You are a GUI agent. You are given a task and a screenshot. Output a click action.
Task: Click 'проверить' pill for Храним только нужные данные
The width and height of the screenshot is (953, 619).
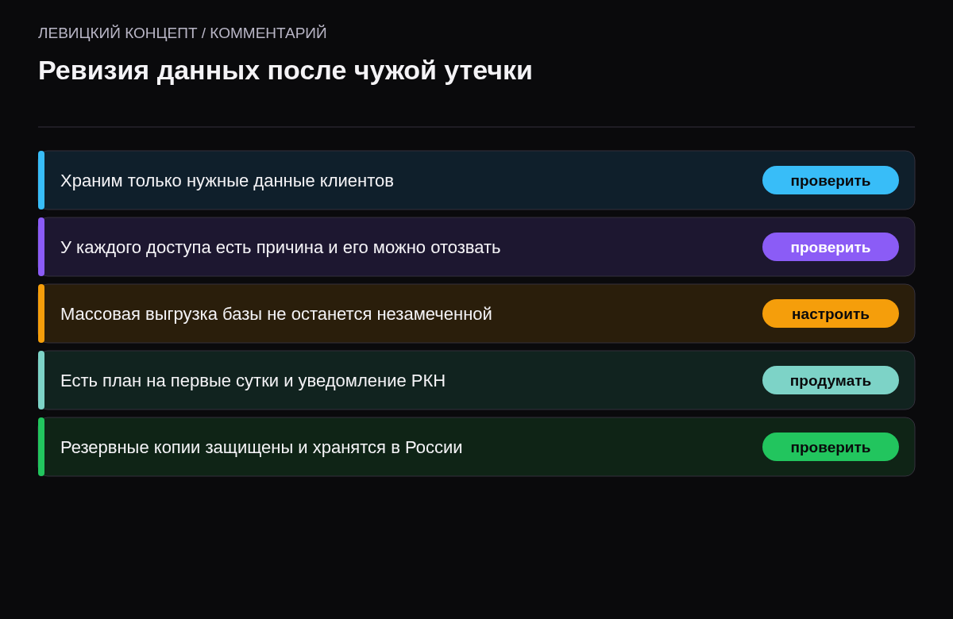(831, 180)
